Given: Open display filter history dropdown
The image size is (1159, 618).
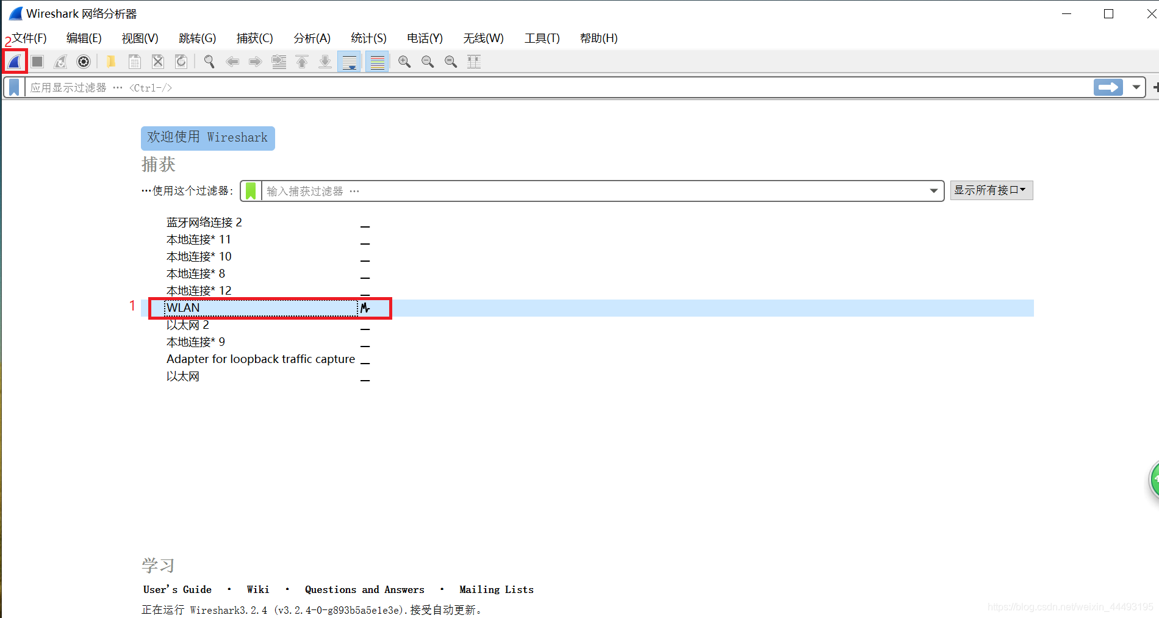Looking at the screenshot, I should 1136,87.
